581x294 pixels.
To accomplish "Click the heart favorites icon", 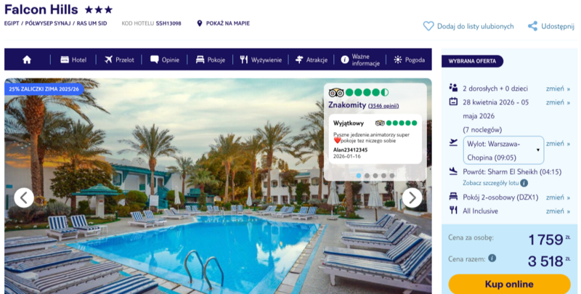I will pos(428,26).
